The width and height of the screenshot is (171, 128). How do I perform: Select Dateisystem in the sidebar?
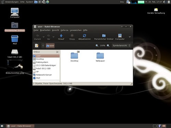46,62
